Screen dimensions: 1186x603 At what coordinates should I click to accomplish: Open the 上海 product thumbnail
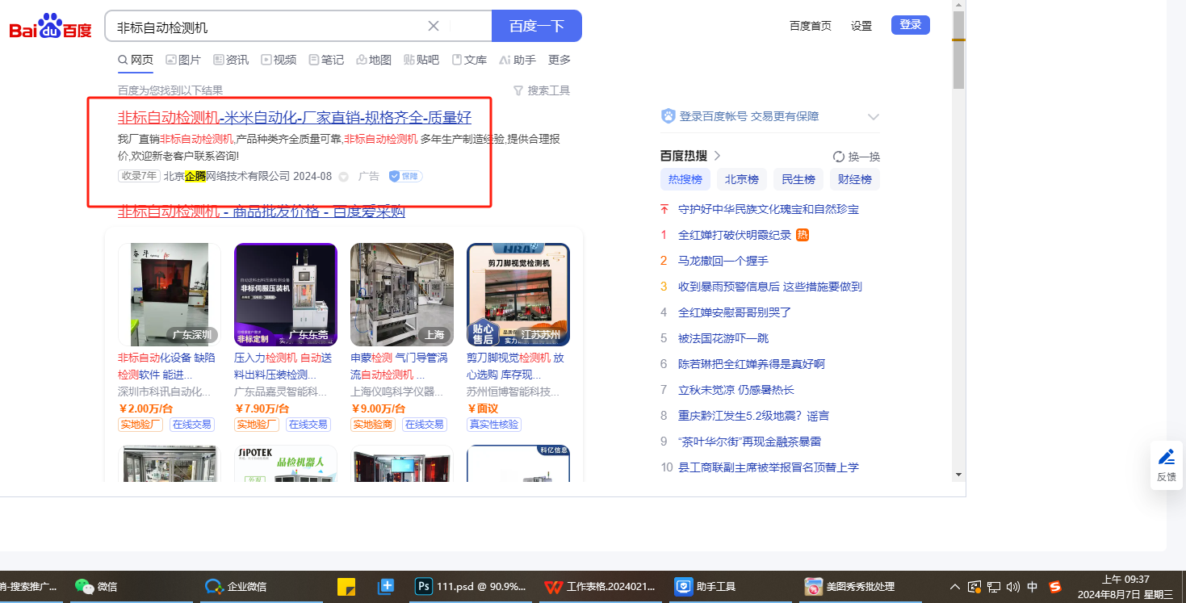pyautogui.click(x=402, y=295)
